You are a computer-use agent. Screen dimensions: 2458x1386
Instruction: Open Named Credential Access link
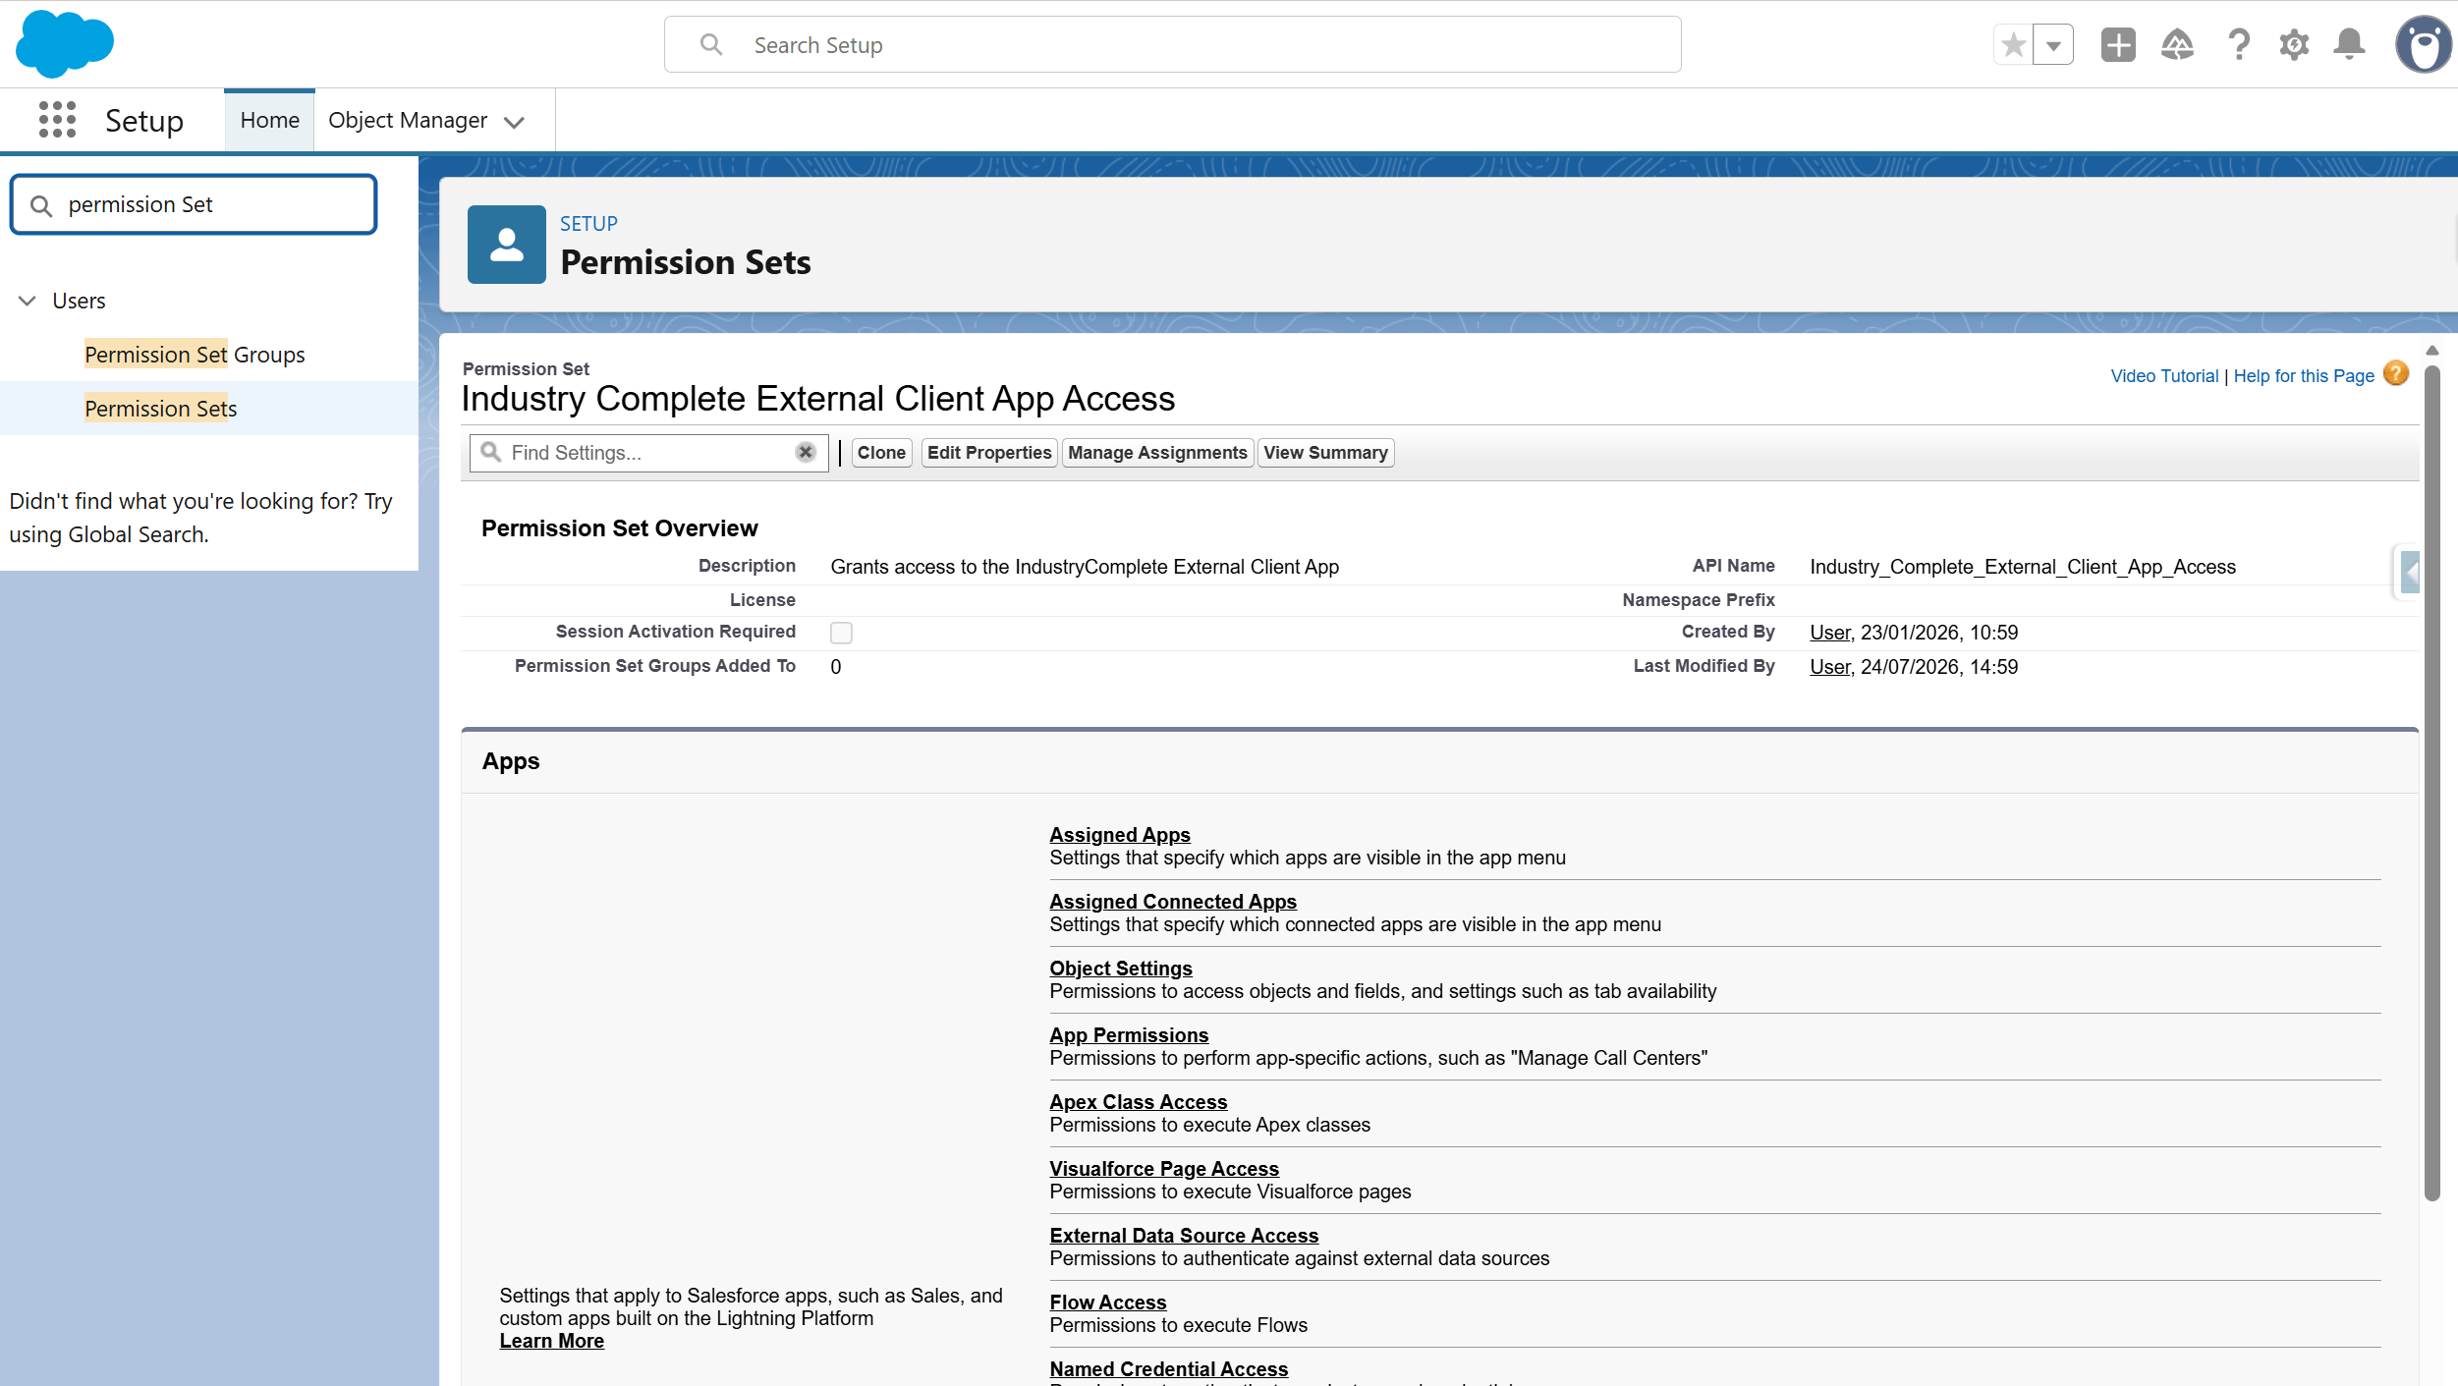pyautogui.click(x=1169, y=1369)
